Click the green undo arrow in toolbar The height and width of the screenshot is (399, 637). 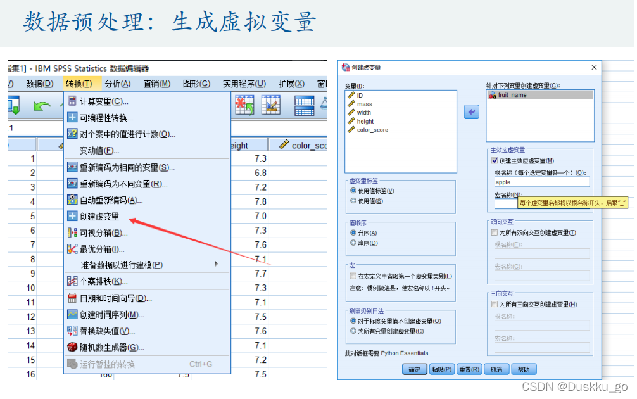pos(41,106)
